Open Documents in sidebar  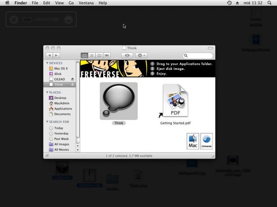point(59,114)
